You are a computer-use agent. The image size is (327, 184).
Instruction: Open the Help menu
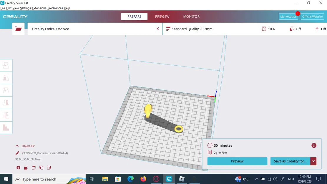(x=67, y=8)
